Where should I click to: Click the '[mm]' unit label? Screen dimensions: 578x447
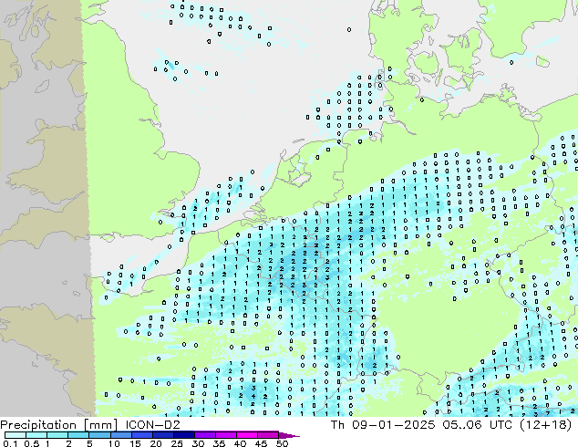[100, 425]
